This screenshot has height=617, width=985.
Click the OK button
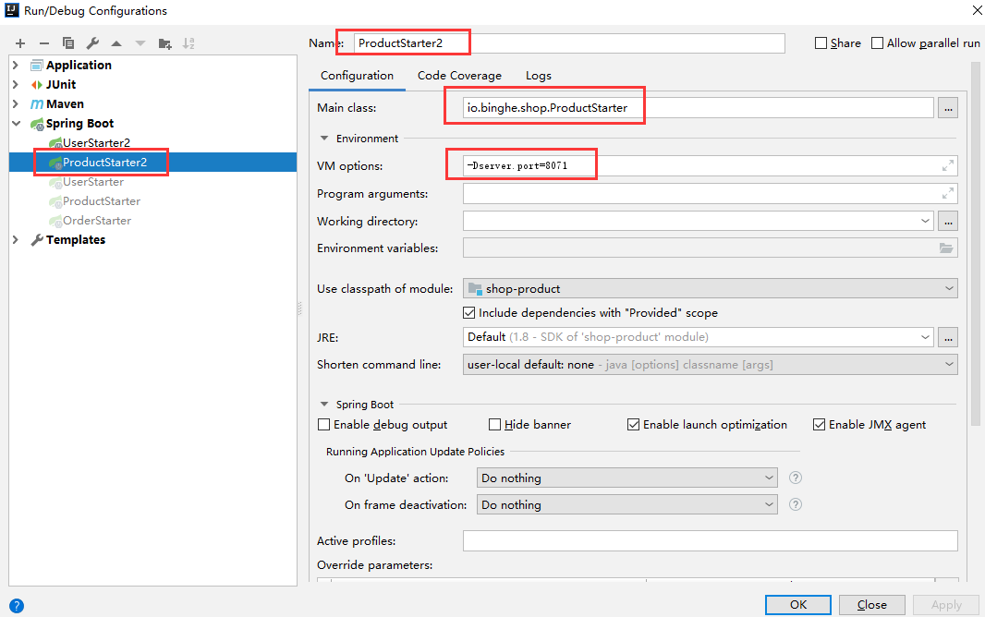pos(797,605)
